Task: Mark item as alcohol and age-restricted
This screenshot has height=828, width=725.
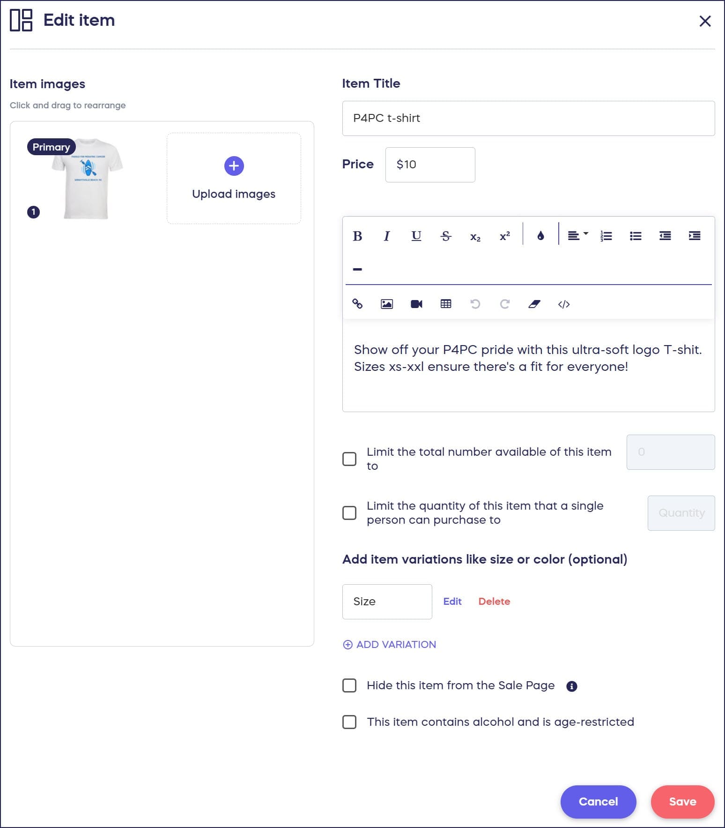Action: click(x=349, y=722)
